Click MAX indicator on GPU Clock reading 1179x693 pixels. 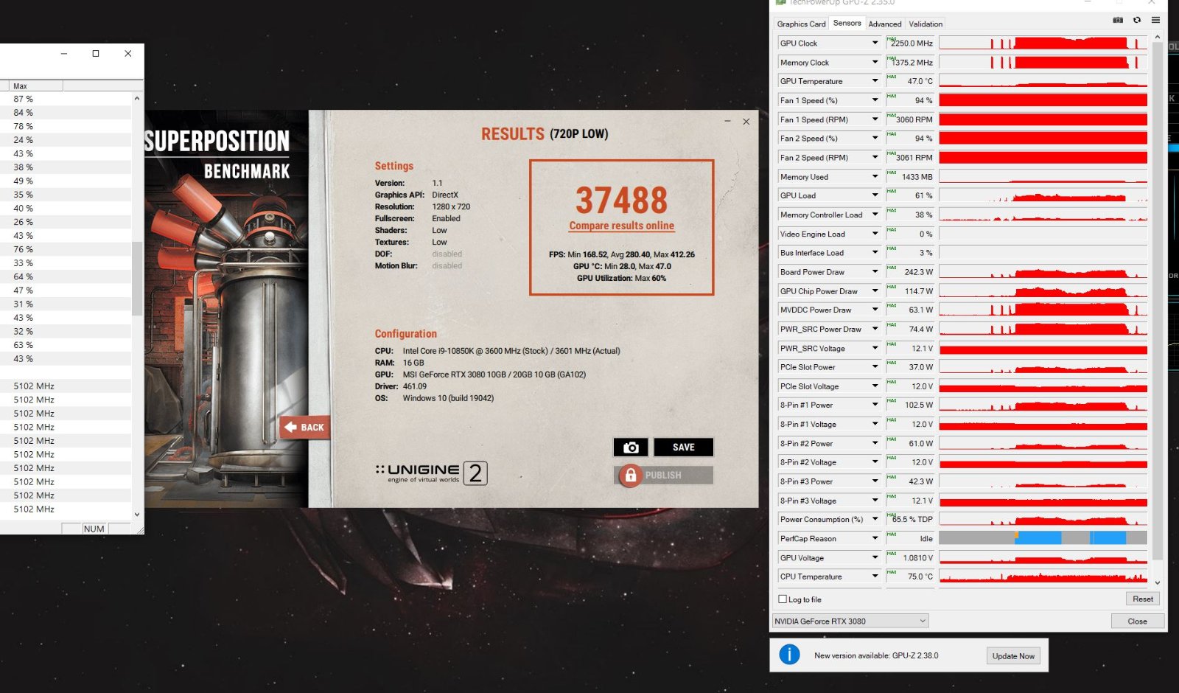pyautogui.click(x=892, y=38)
